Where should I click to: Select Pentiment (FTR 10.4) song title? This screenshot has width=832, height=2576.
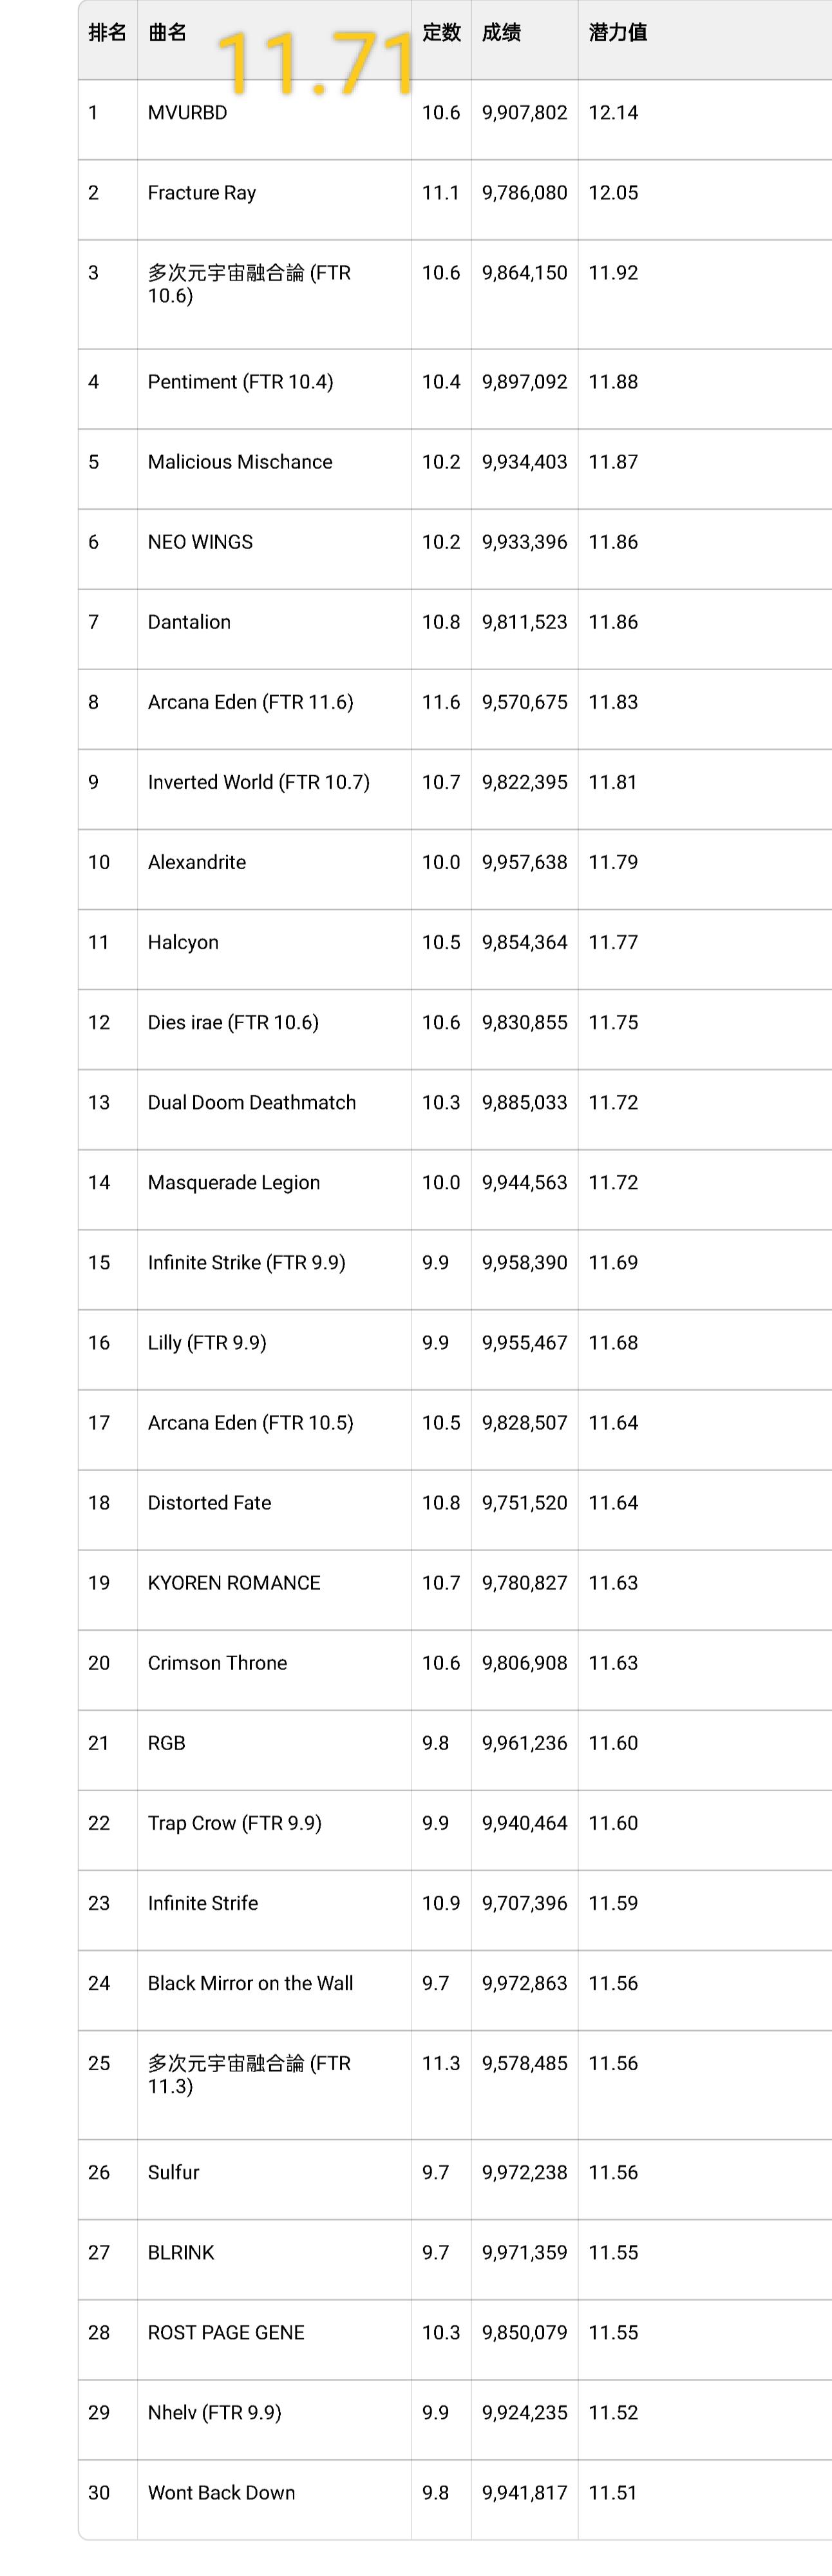pos(240,382)
